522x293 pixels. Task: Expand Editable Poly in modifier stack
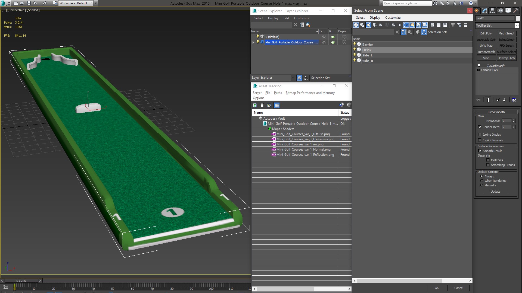478,70
